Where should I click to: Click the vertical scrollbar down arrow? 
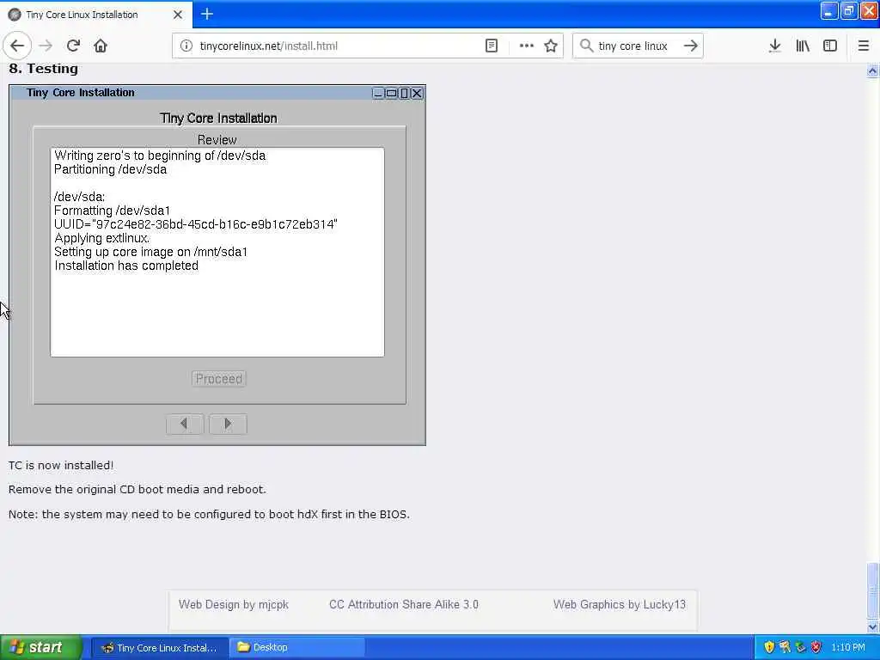point(872,626)
